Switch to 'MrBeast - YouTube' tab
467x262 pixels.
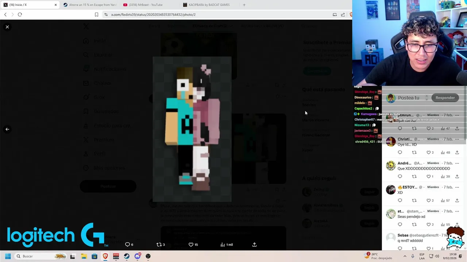point(149,5)
